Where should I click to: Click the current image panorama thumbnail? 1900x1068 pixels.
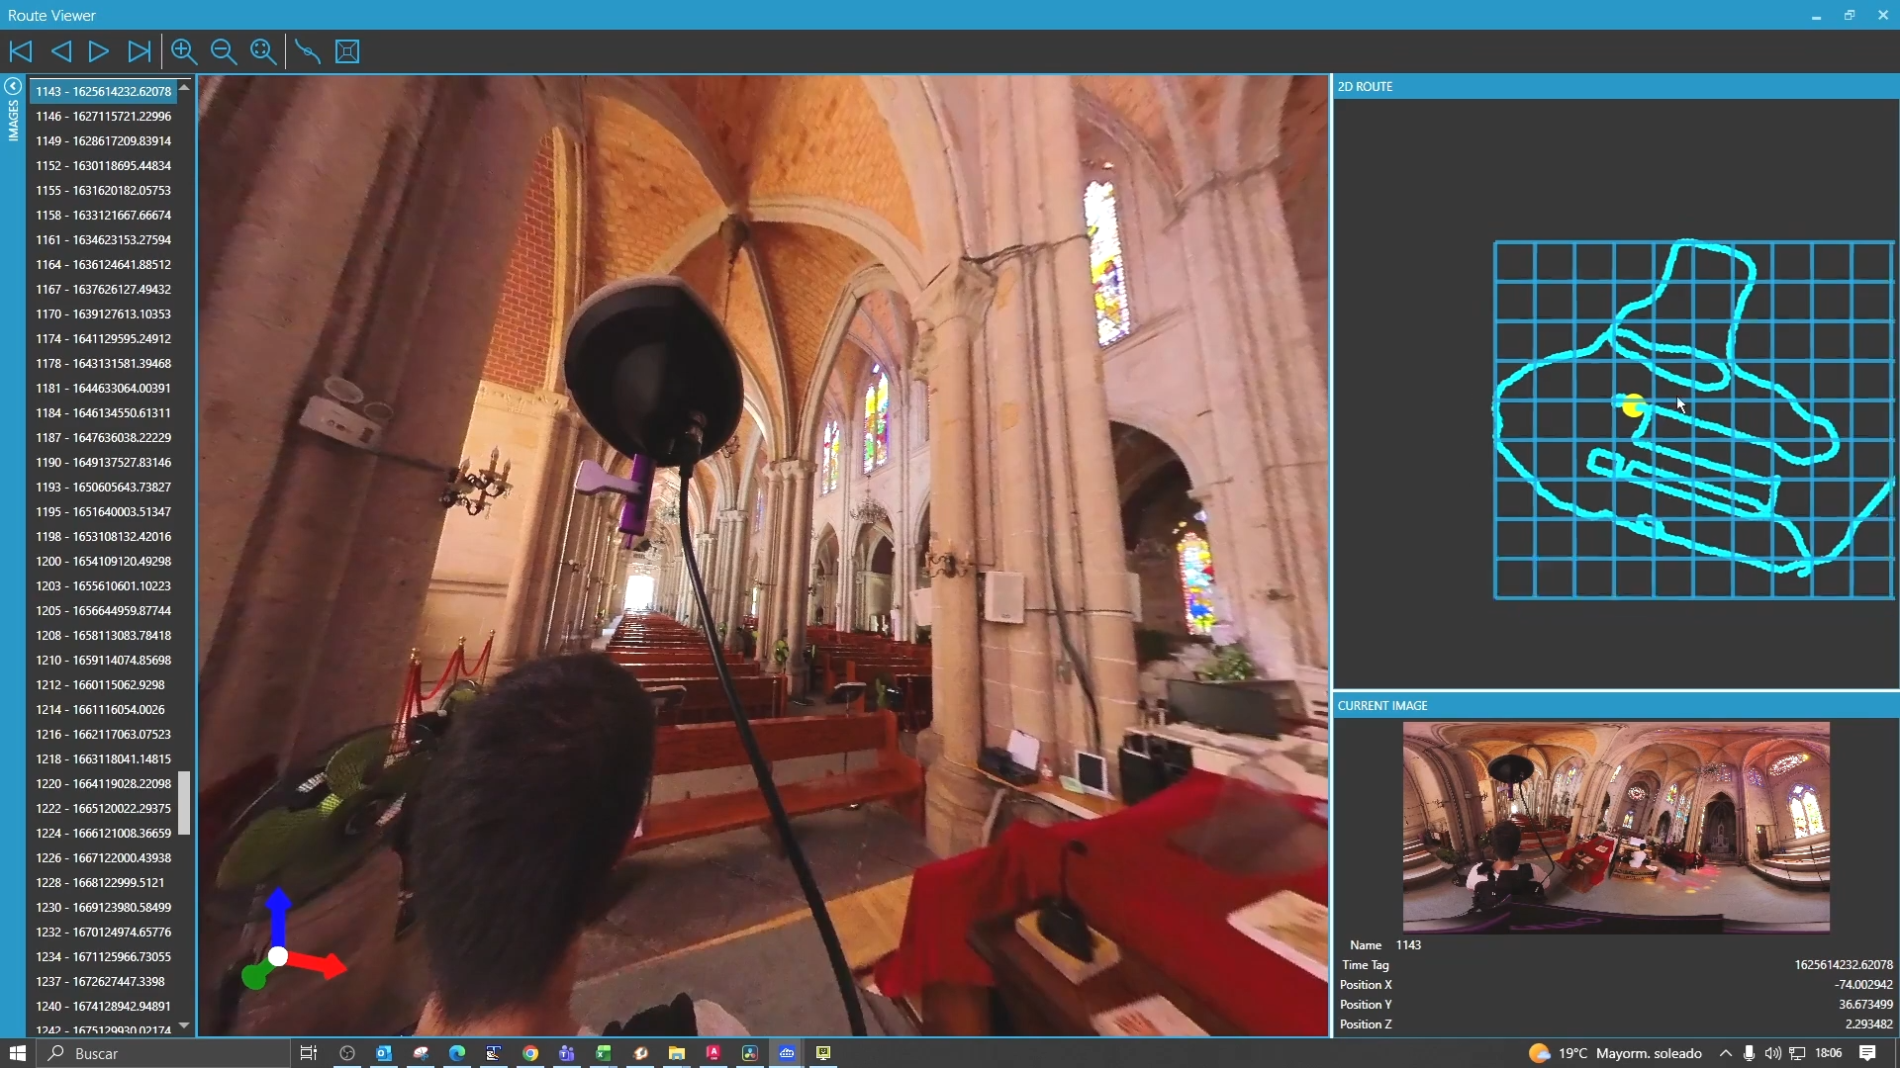click(1615, 827)
